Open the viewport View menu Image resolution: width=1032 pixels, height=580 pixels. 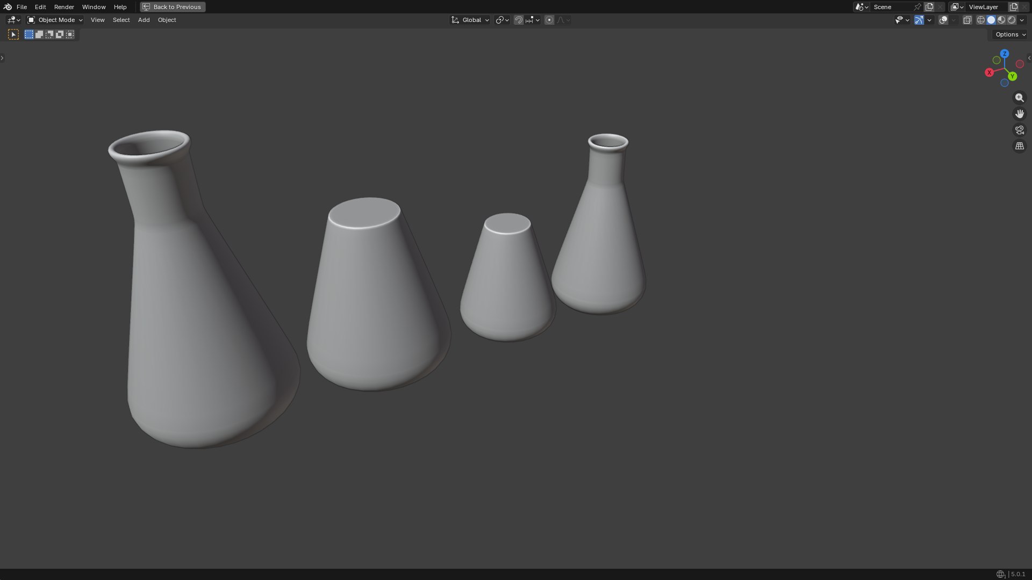pos(97,20)
